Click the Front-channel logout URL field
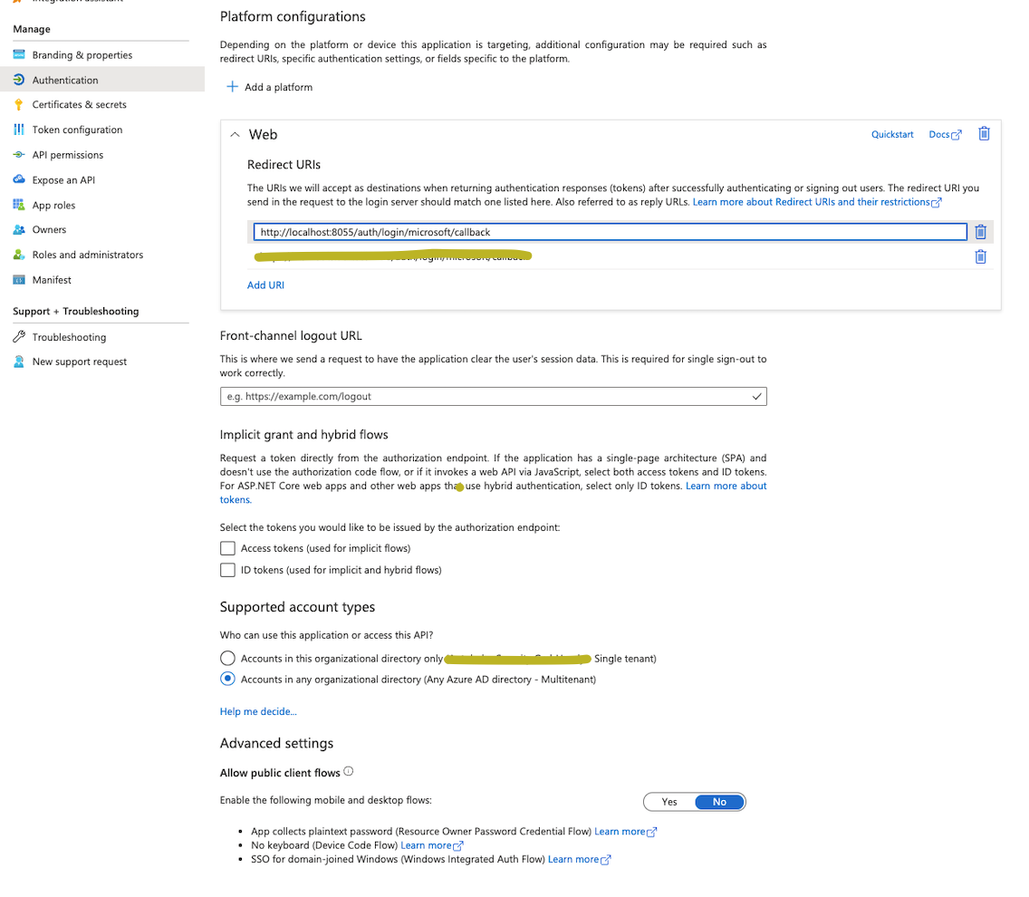The height and width of the screenshot is (897, 1029). (x=493, y=396)
